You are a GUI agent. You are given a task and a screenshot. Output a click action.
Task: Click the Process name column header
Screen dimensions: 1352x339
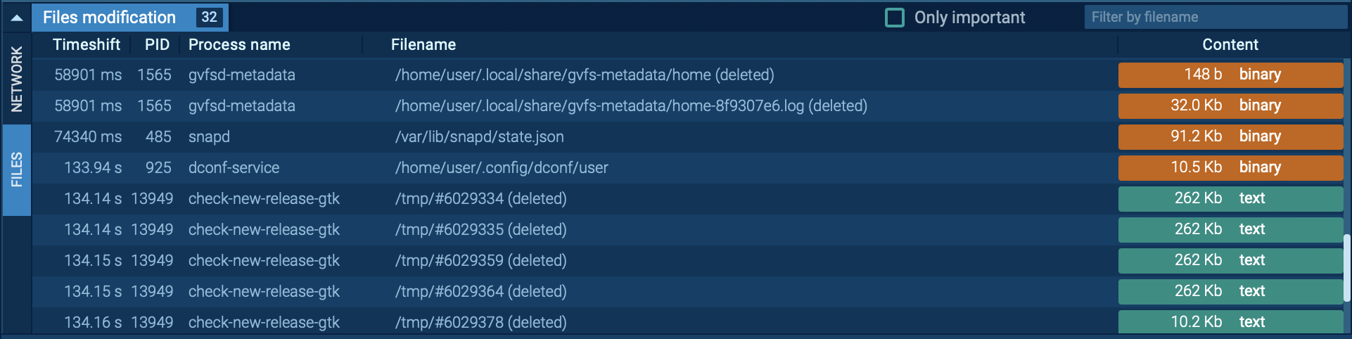coord(239,45)
